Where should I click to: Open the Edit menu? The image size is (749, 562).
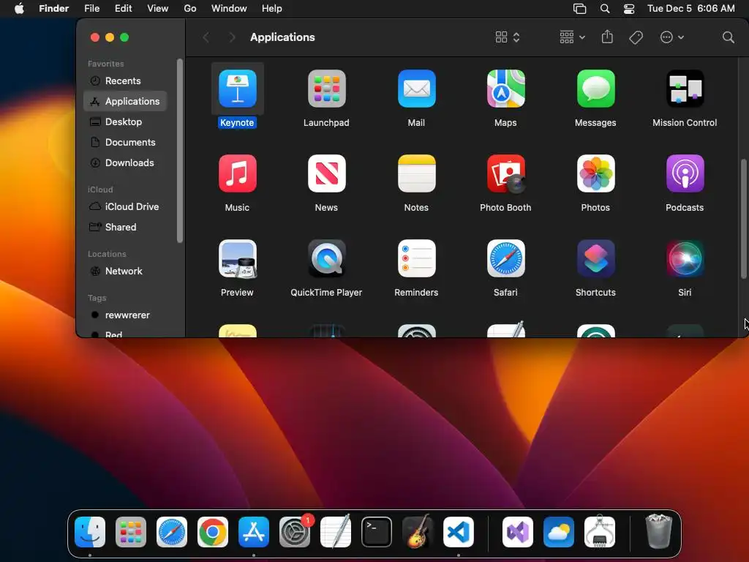pyautogui.click(x=123, y=9)
